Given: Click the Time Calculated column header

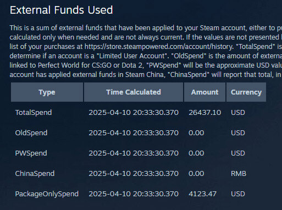Looking at the screenshot, I should point(134,92).
